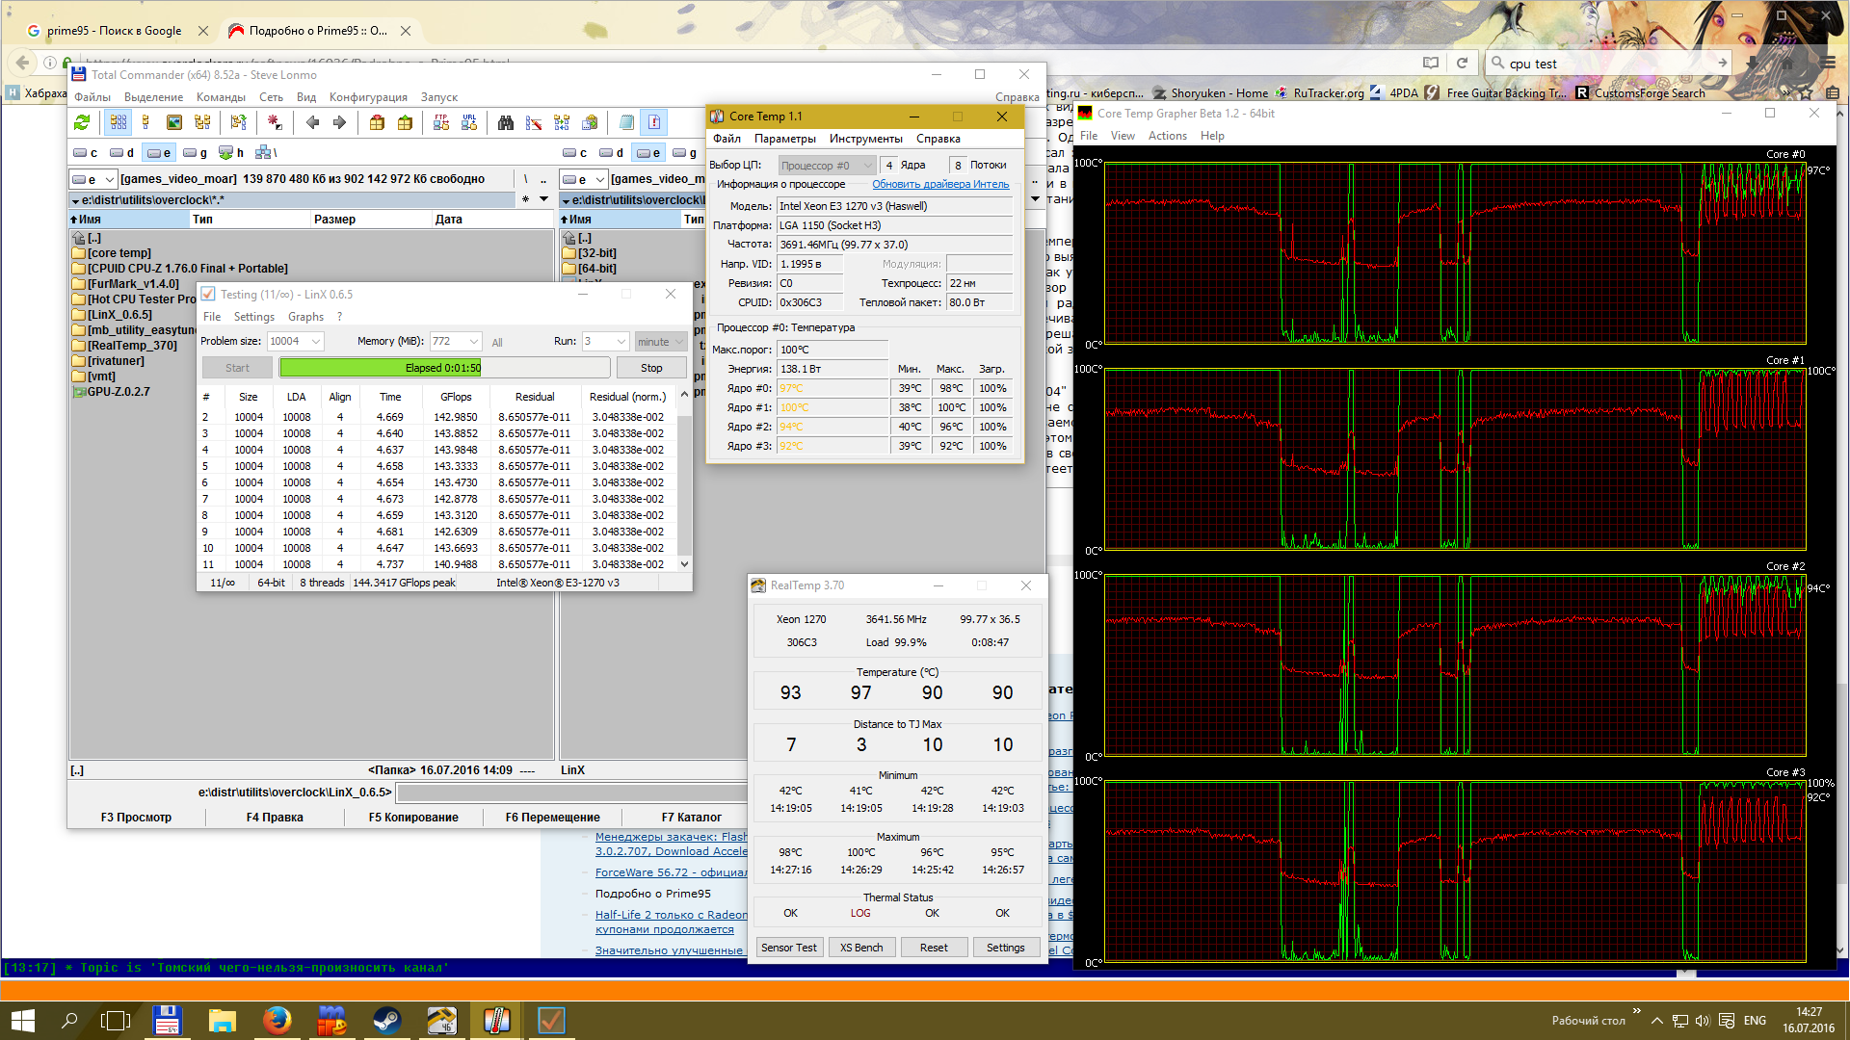Click the Pack files toolbar icon
1850x1040 pixels.
click(377, 122)
